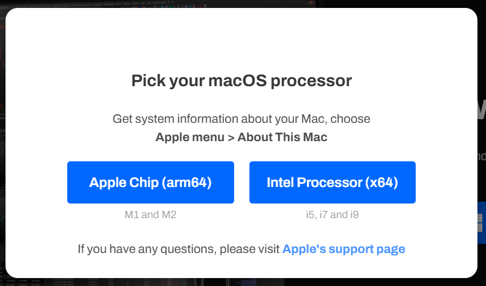The width and height of the screenshot is (486, 286).
Task: Click the "If you have any questions" text
Action: (179, 249)
